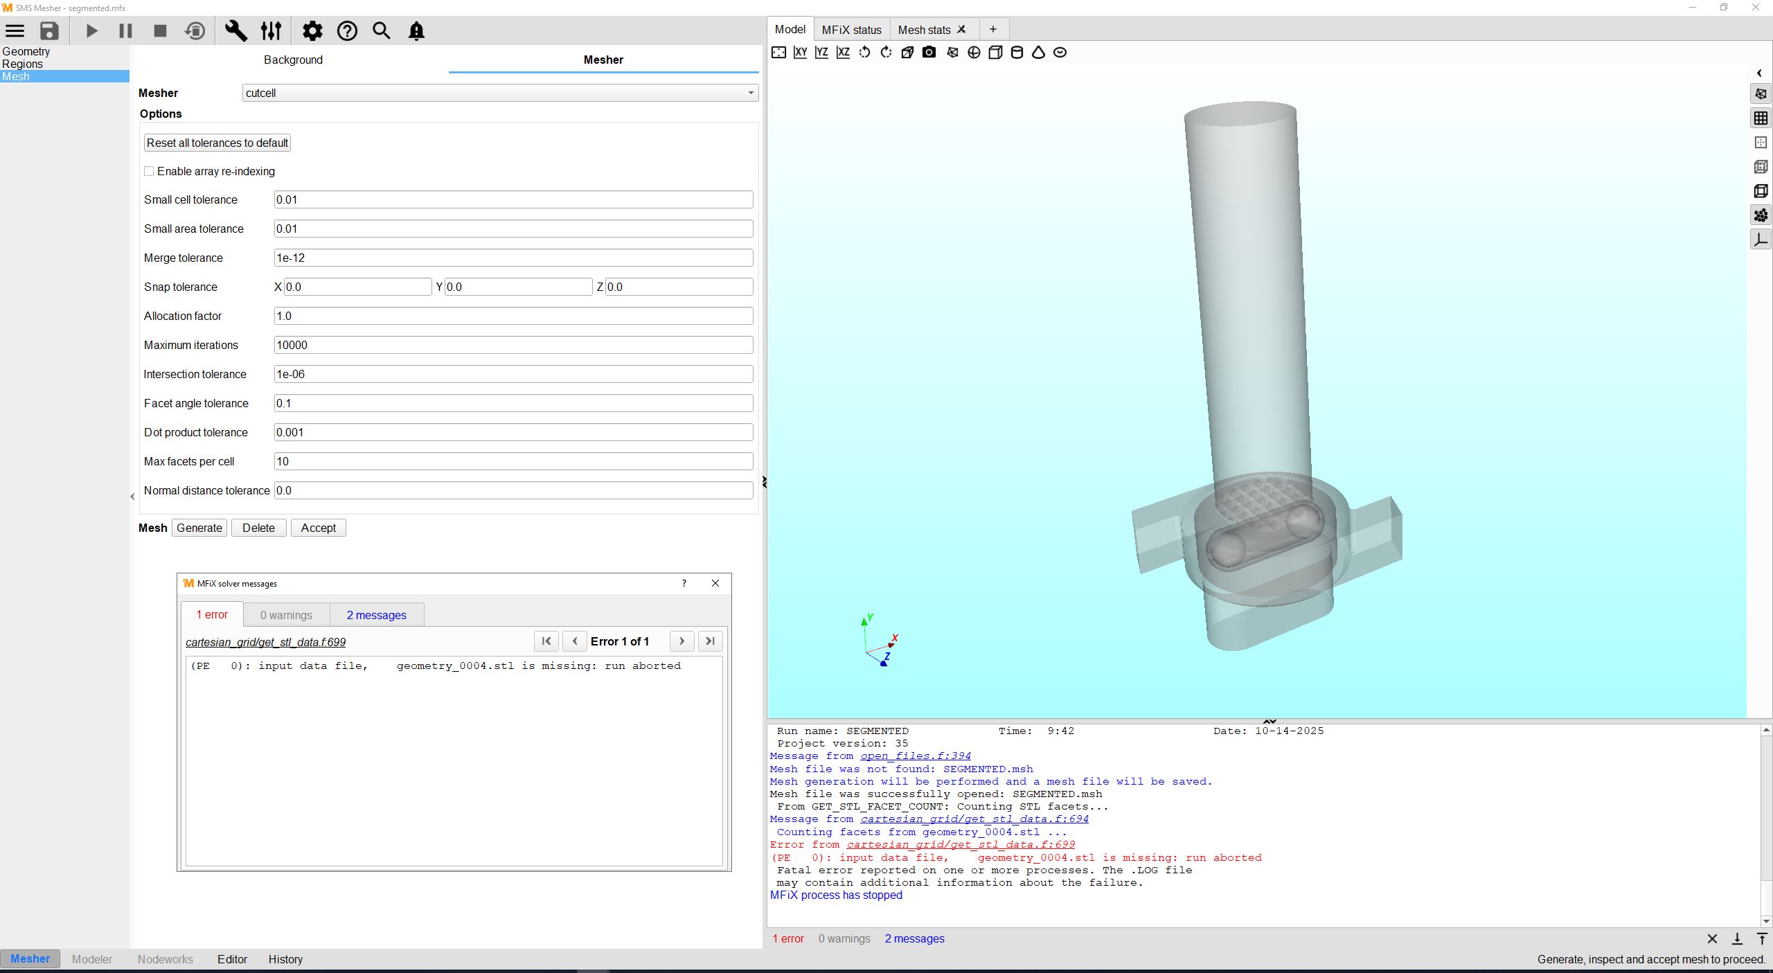The height and width of the screenshot is (973, 1773).
Task: Open the MFiX status tab
Action: [851, 30]
